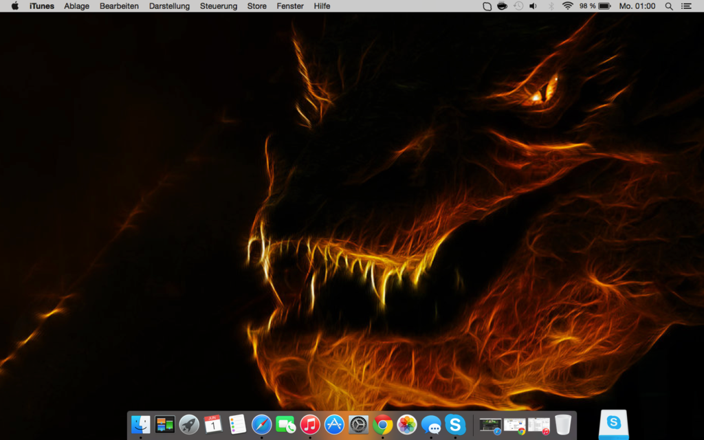The height and width of the screenshot is (440, 704).
Task: Open FaceTime in the dock
Action: 285,424
